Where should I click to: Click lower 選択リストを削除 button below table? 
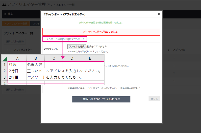15,90
